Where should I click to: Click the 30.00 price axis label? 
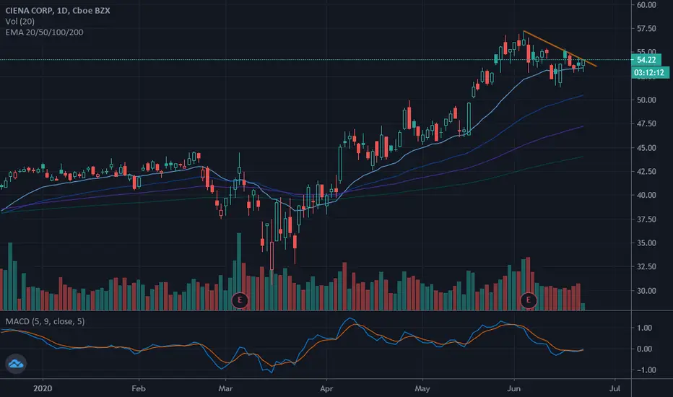coord(646,291)
